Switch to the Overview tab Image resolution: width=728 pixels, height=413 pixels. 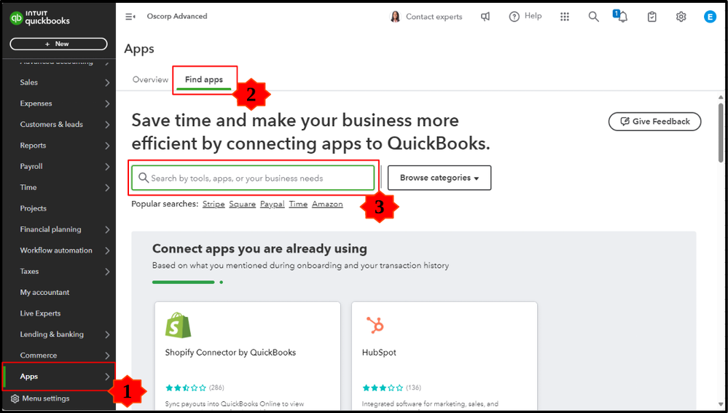pyautogui.click(x=150, y=79)
